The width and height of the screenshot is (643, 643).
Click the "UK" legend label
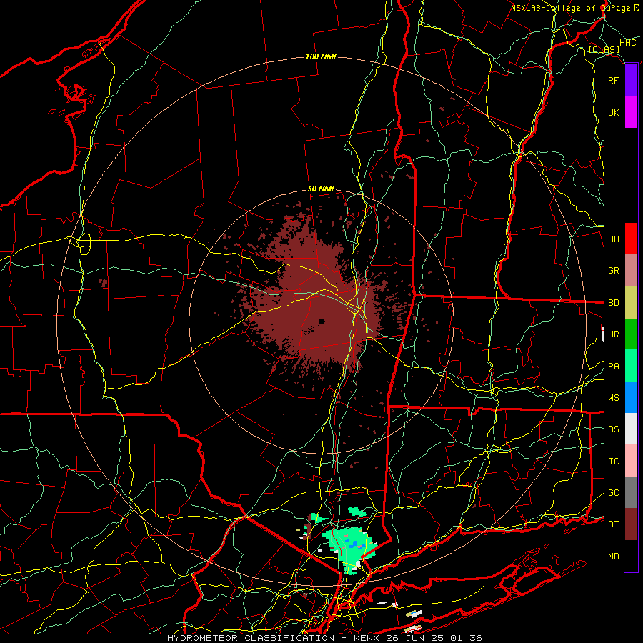point(614,112)
